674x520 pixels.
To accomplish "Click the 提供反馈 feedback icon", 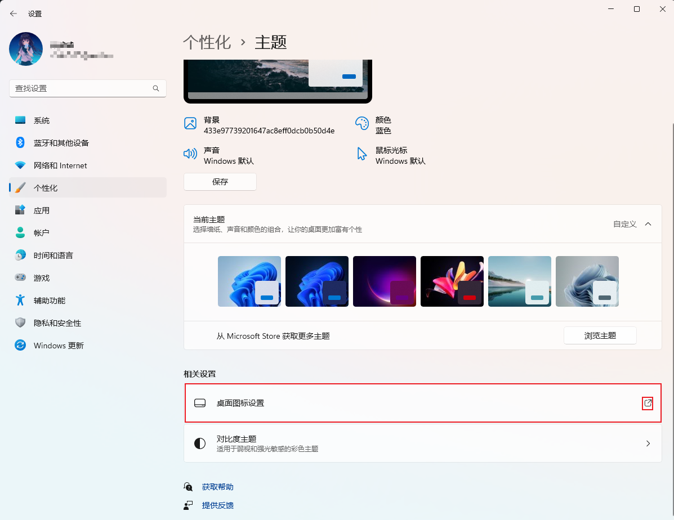I will 188,505.
